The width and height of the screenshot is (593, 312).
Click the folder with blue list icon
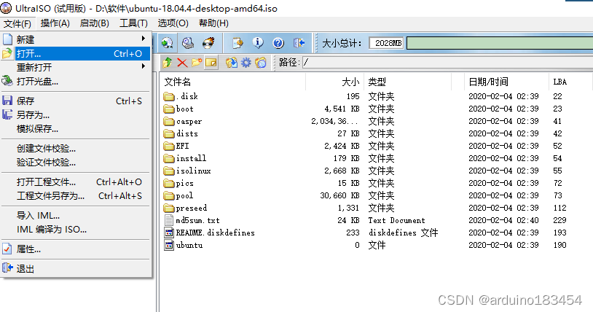click(x=261, y=63)
